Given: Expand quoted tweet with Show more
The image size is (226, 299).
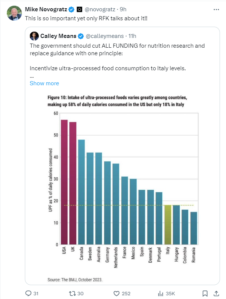Looking at the screenshot, I should click(x=44, y=83).
